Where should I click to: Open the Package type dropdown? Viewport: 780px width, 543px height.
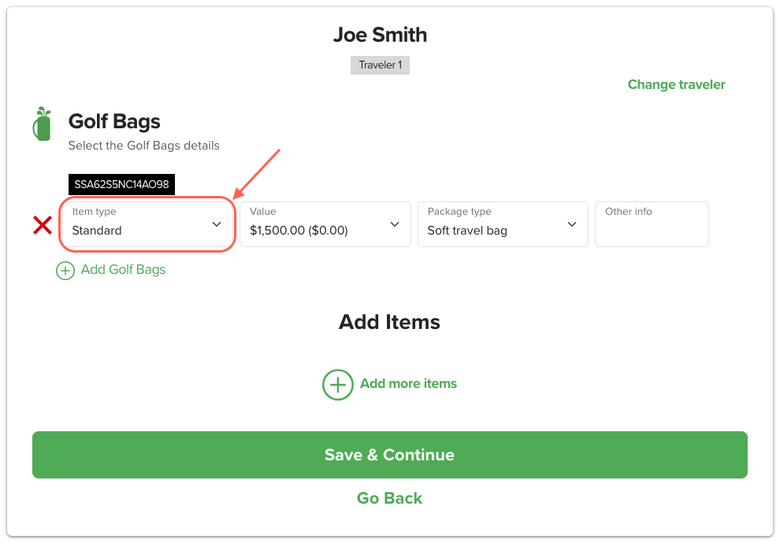[x=503, y=224]
